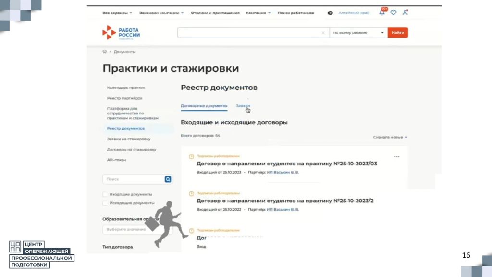Open partner ИП Васькин link in first contract
This screenshot has width=492, height=277.
click(283, 173)
